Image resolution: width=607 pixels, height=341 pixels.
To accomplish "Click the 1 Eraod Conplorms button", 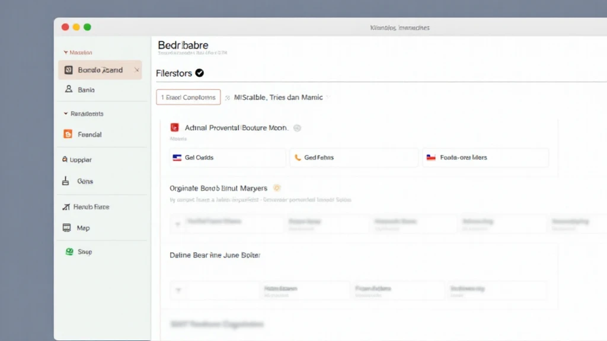I will 189,97.
